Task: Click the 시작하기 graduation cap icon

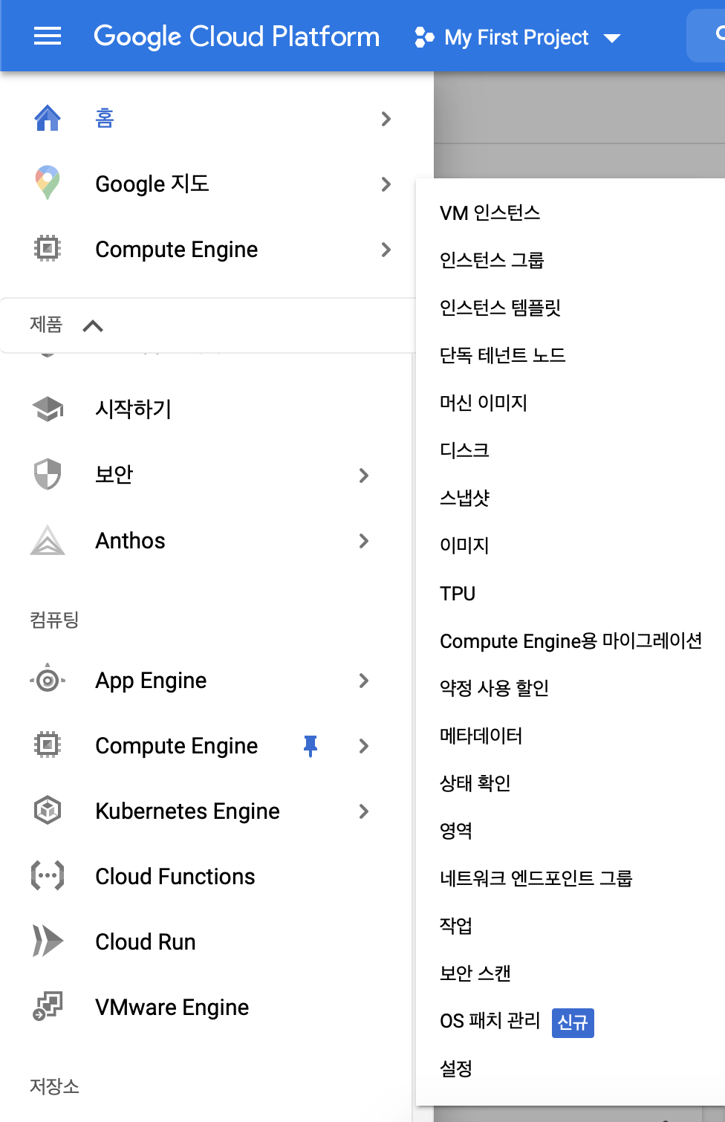Action: (x=48, y=409)
